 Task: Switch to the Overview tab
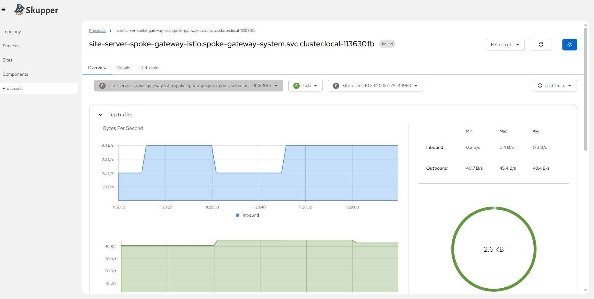pyautogui.click(x=97, y=67)
